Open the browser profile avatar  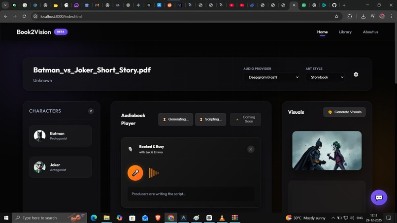[382, 16]
